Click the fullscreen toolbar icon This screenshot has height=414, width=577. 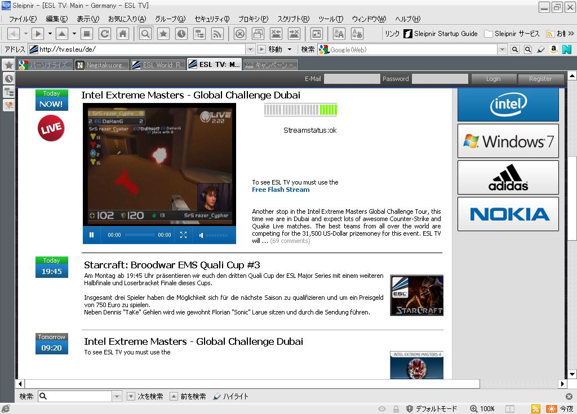coord(317,34)
